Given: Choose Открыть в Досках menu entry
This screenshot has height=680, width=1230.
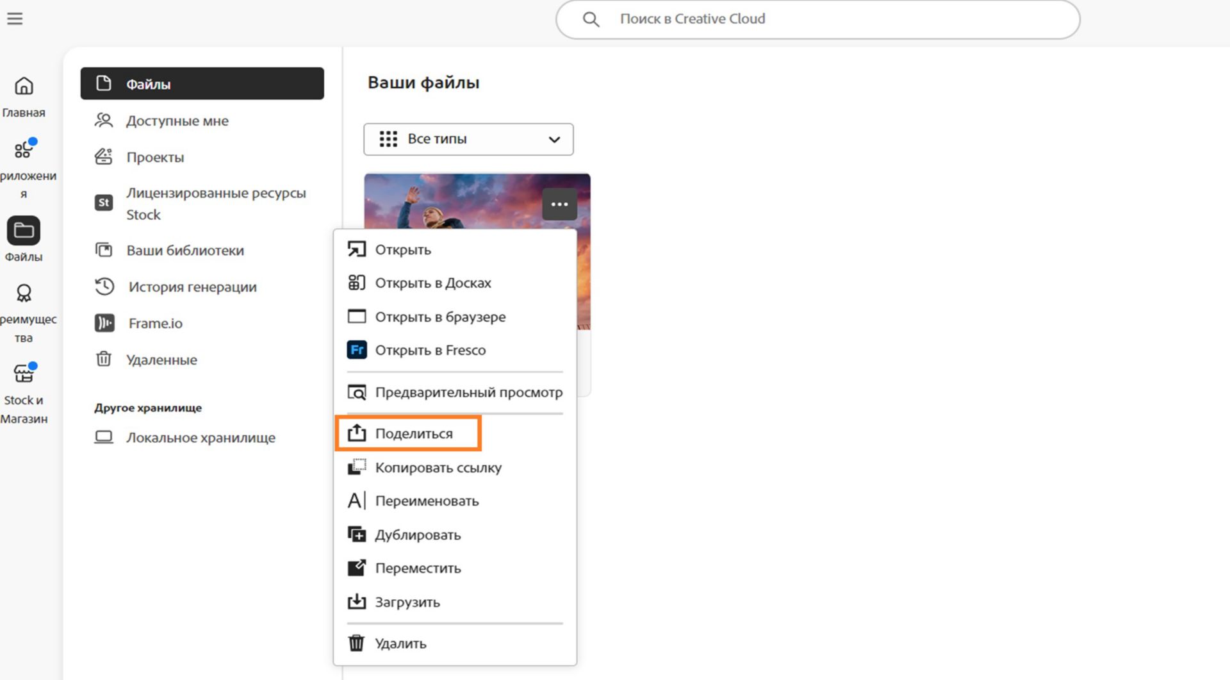Looking at the screenshot, I should (455, 283).
